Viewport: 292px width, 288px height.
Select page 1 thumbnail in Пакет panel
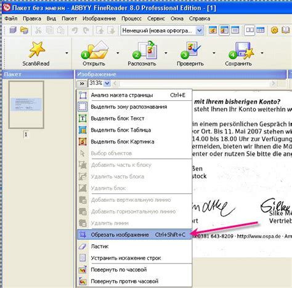coord(26,105)
